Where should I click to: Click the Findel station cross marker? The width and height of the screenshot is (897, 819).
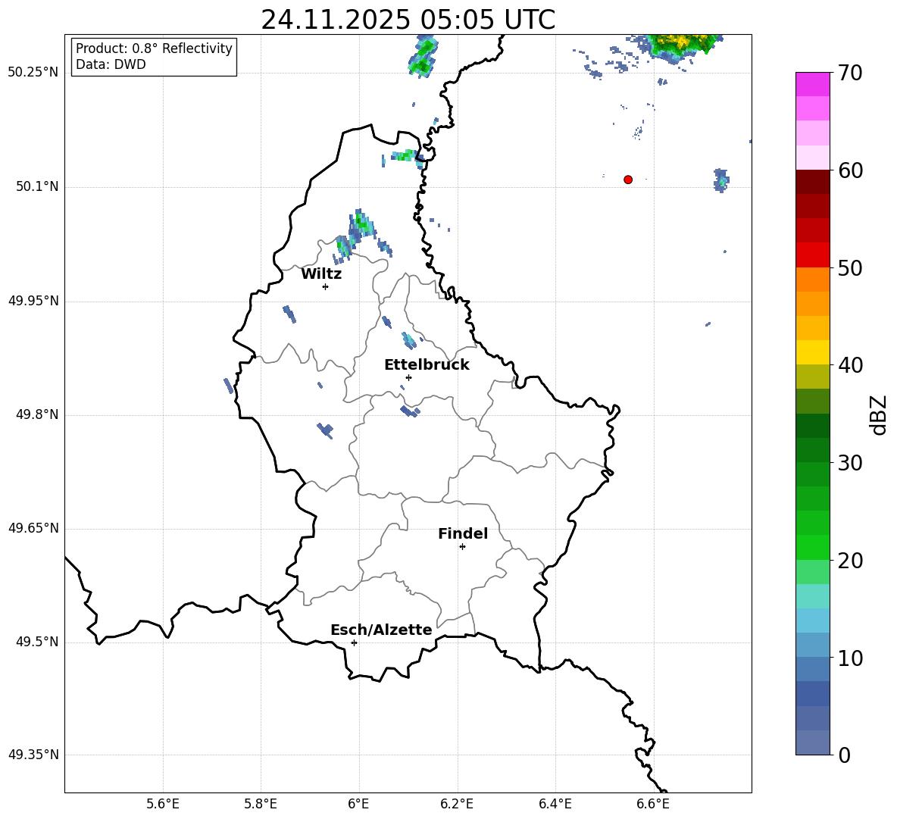point(462,547)
